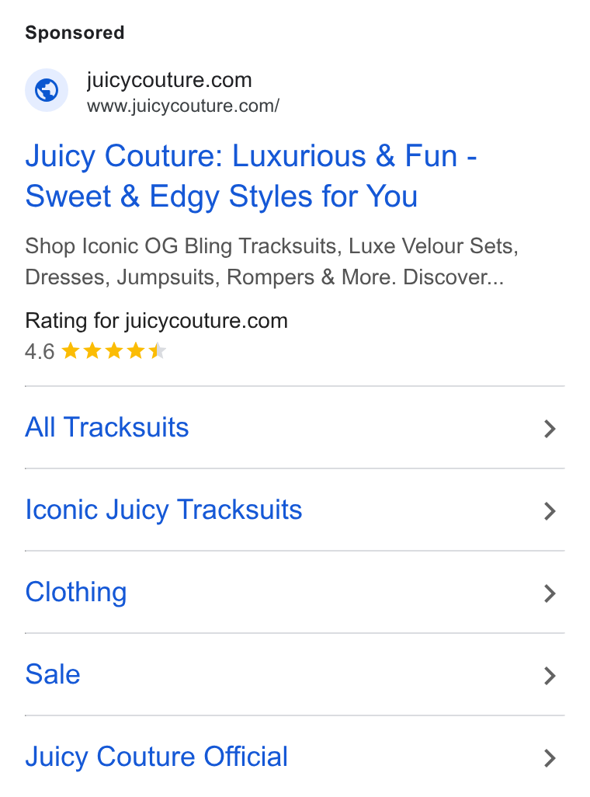Click the ad description about Bling Tracksuits
This screenshot has height=797, width=590.
click(272, 262)
